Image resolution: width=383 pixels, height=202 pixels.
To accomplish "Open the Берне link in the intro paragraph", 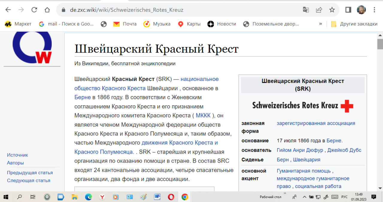I will 83,97.
